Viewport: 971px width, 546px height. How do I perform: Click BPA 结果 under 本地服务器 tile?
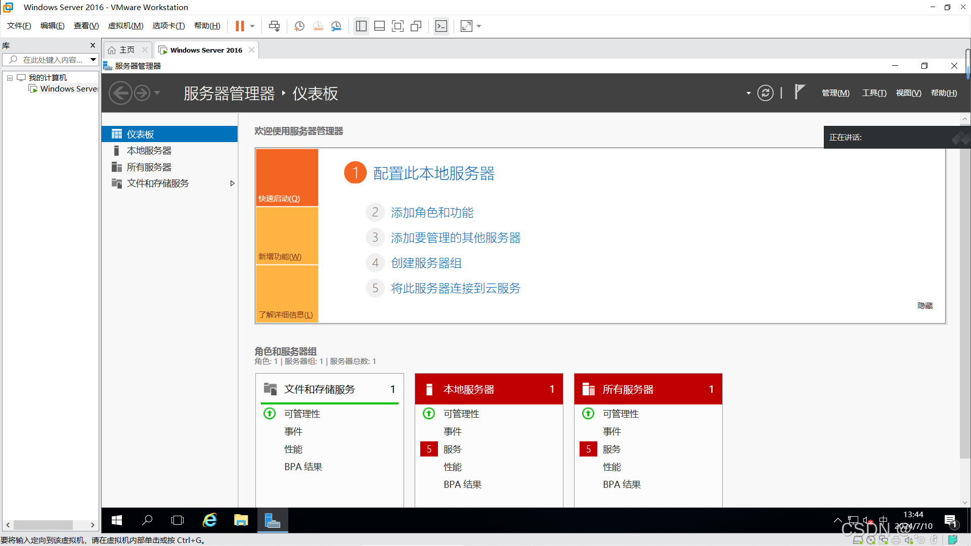(x=462, y=484)
